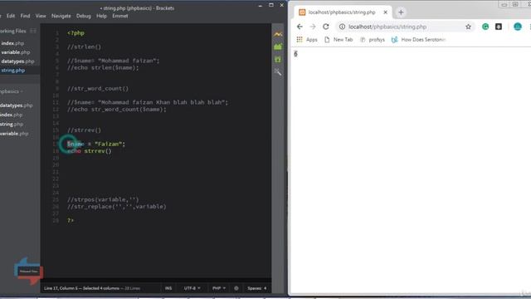The width and height of the screenshot is (531, 299).
Task: View site information icon in address bar
Action: 342,27
